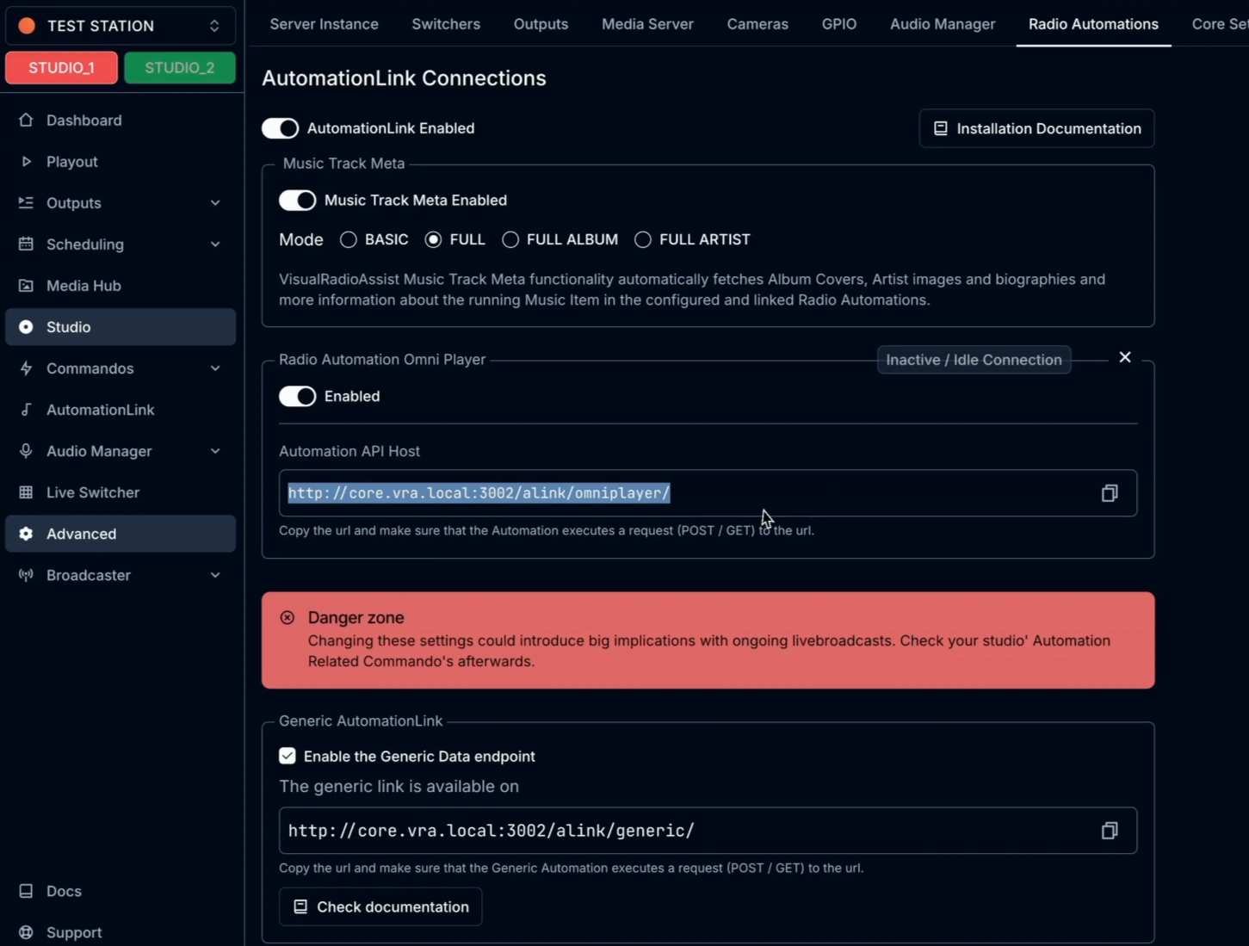The image size is (1249, 946).
Task: Select the FULL ALBUM mode radio button
Action: pyautogui.click(x=510, y=240)
